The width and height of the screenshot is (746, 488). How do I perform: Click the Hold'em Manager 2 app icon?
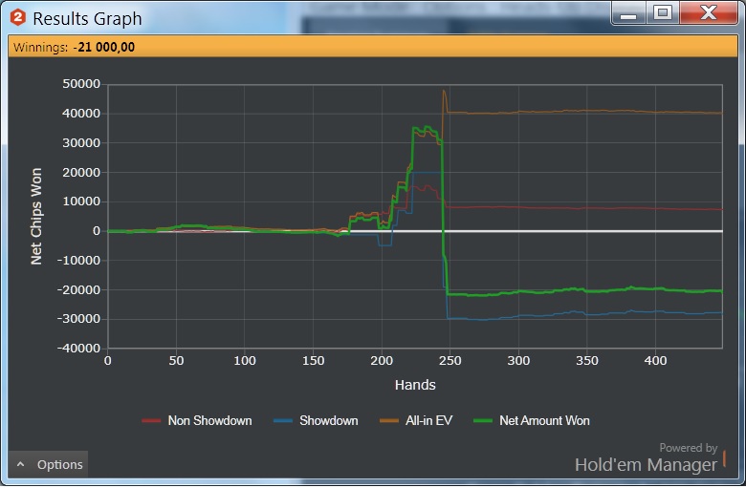pyautogui.click(x=18, y=17)
